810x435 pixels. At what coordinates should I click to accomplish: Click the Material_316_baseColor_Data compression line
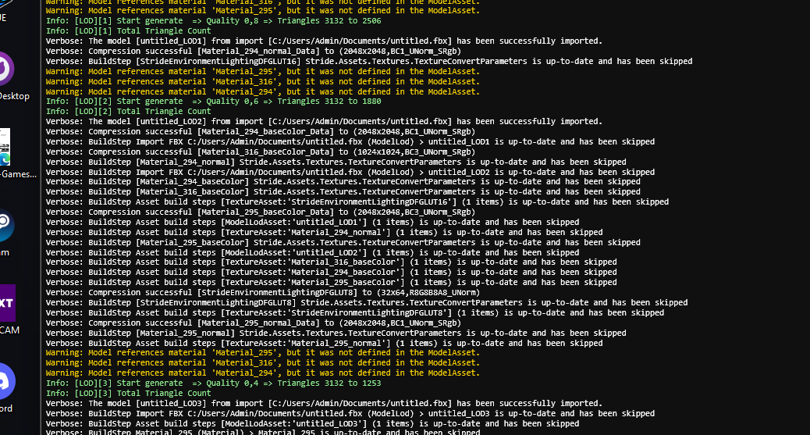pyautogui.click(x=261, y=152)
